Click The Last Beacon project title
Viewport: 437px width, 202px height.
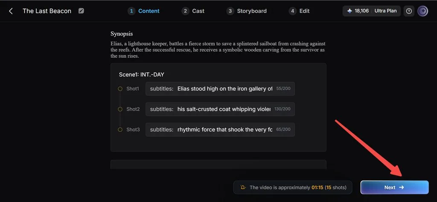tap(47, 11)
